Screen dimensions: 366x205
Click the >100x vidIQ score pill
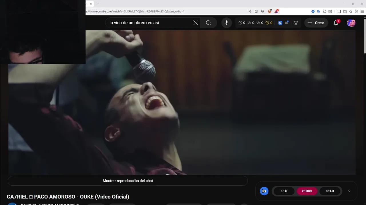point(307,191)
